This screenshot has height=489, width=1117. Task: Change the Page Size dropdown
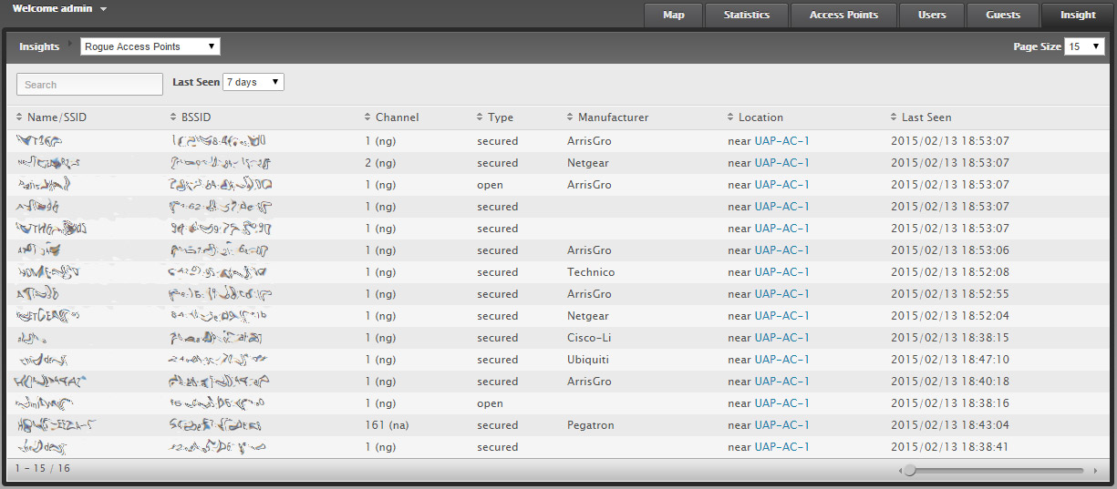pos(1084,46)
